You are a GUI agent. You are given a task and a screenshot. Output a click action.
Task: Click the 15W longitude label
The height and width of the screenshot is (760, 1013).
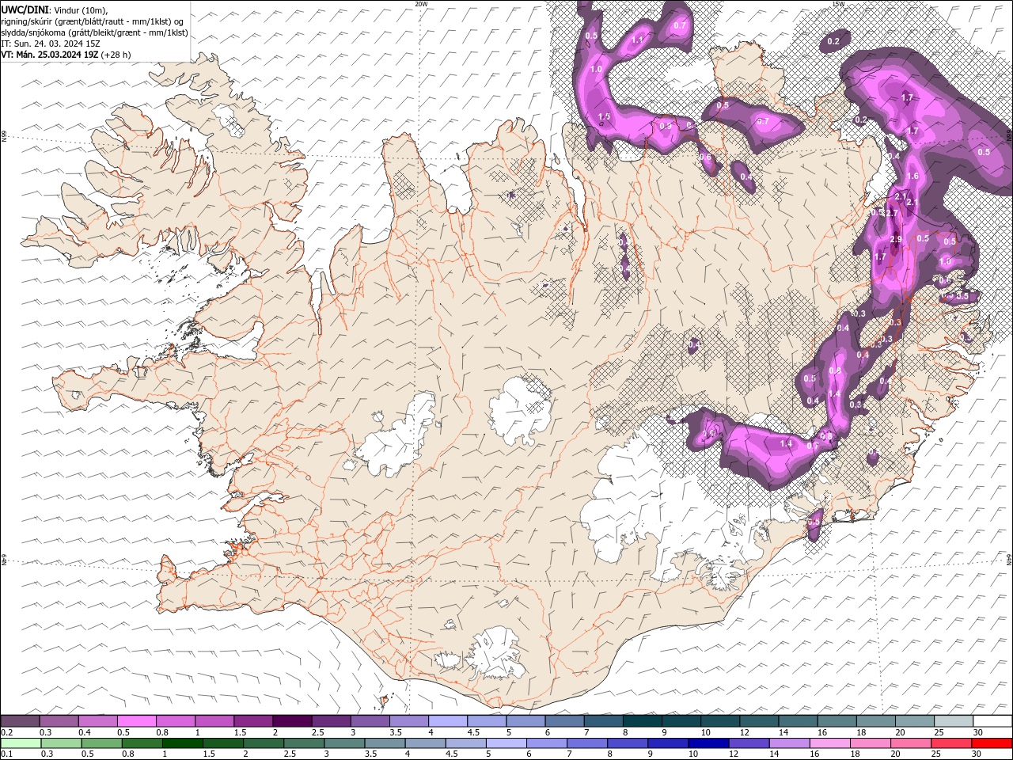point(838,4)
